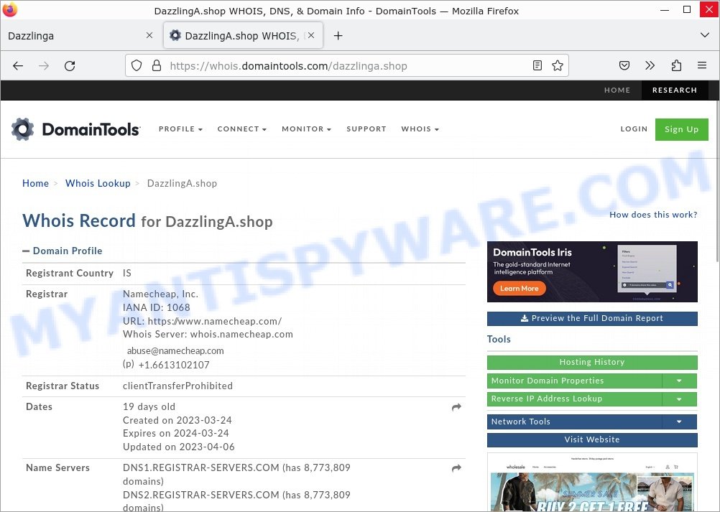Viewport: 720px width, 512px height.
Task: List all tabs with the dropdown arrow
Action: pyautogui.click(x=704, y=35)
